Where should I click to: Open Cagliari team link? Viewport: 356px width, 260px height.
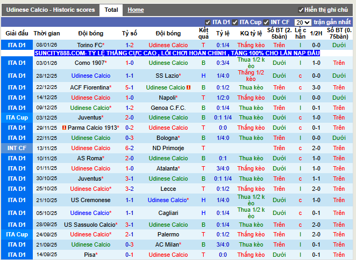(x=168, y=213)
